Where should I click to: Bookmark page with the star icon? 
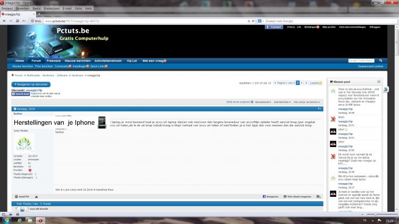point(253,21)
